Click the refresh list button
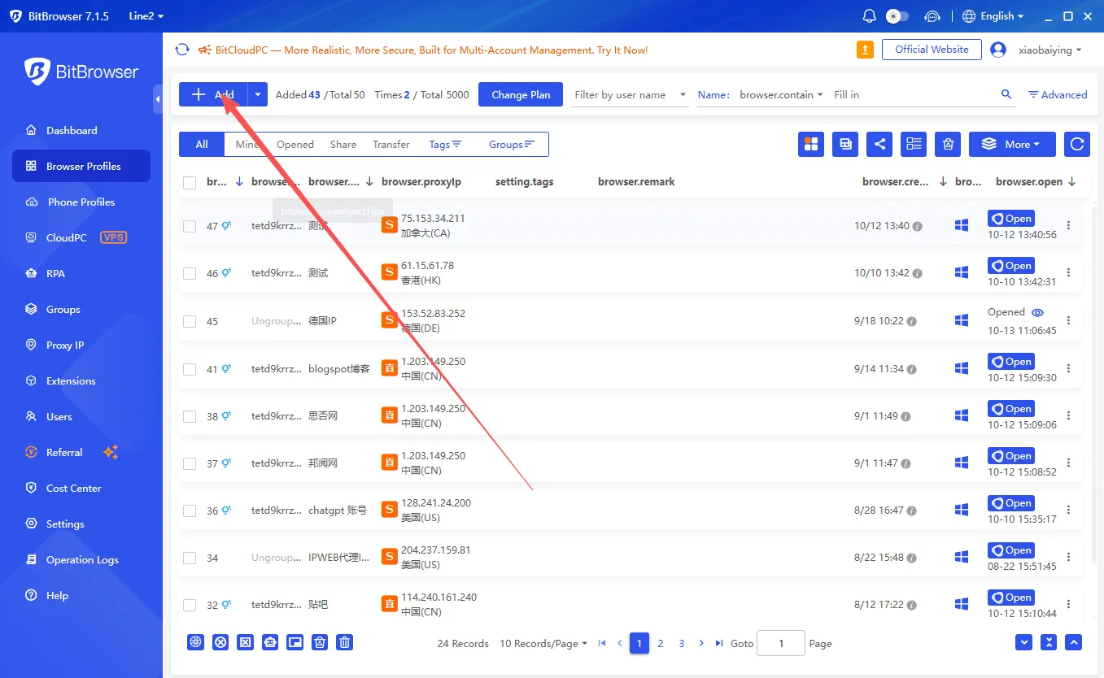The width and height of the screenshot is (1104, 678). click(1077, 144)
